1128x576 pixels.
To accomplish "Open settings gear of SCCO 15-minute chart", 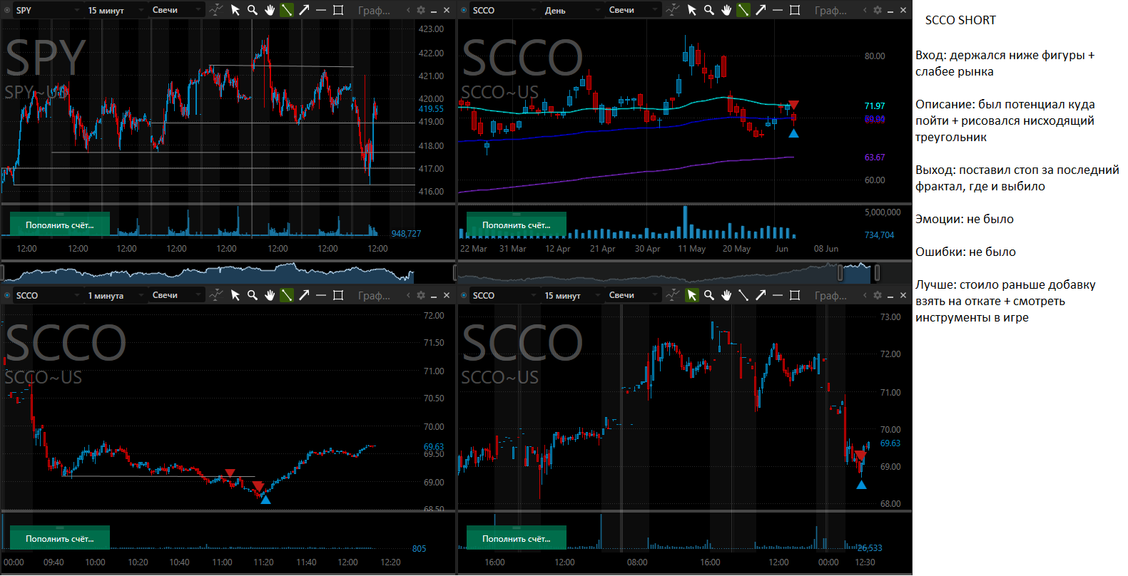I will (x=878, y=295).
